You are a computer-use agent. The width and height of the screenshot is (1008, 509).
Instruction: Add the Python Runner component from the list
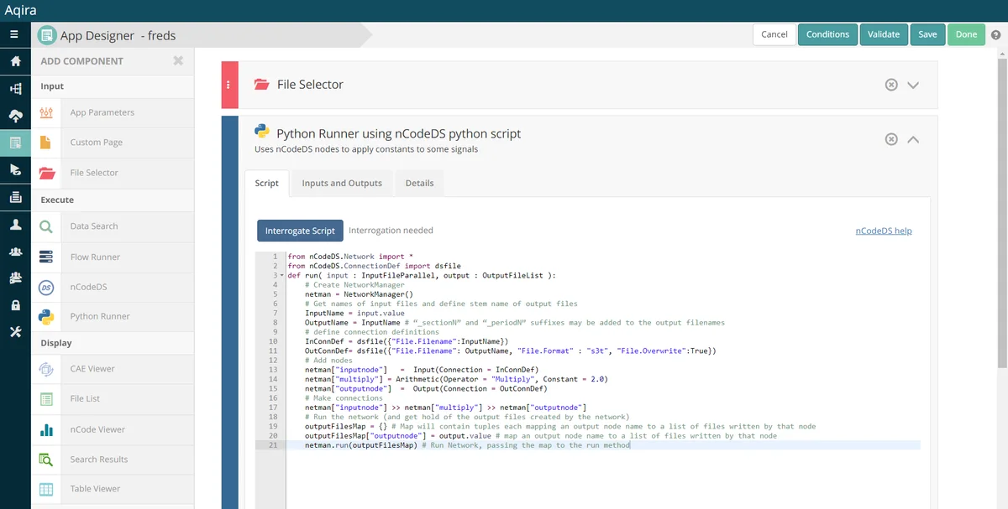[113, 317]
